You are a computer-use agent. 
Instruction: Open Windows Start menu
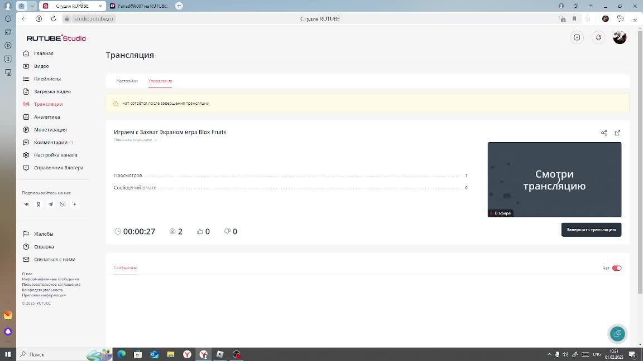pos(8,354)
